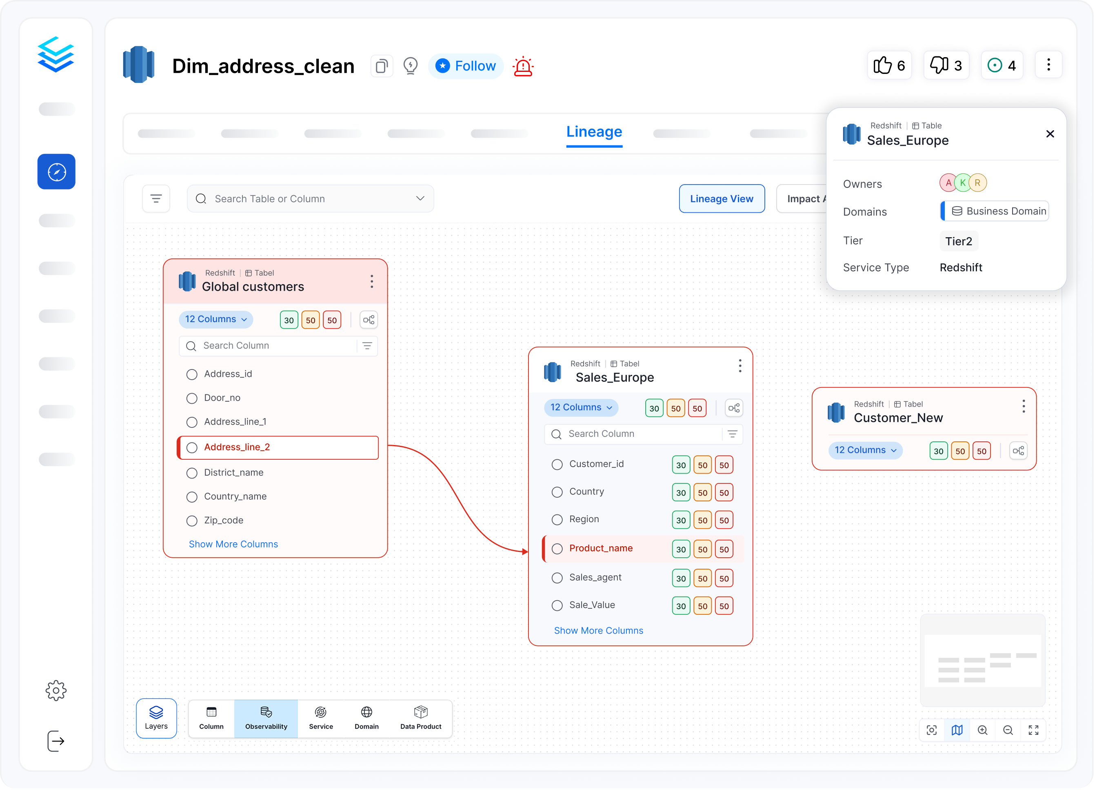Select the Address_id radio button
The height and width of the screenshot is (790, 1097).
[192, 374]
